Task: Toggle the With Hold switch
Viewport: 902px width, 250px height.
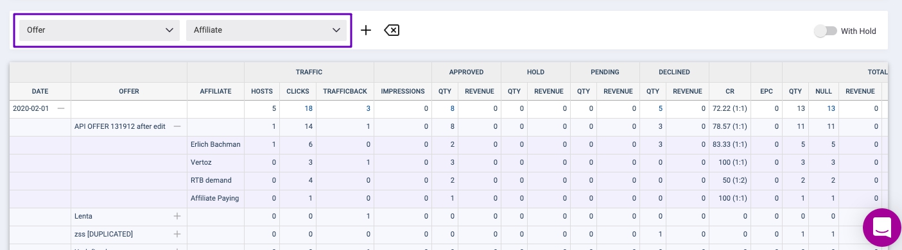Action: [826, 31]
